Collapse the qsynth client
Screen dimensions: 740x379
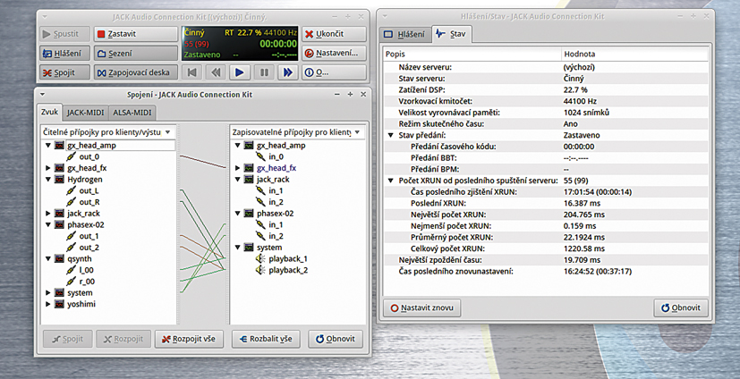[48, 259]
